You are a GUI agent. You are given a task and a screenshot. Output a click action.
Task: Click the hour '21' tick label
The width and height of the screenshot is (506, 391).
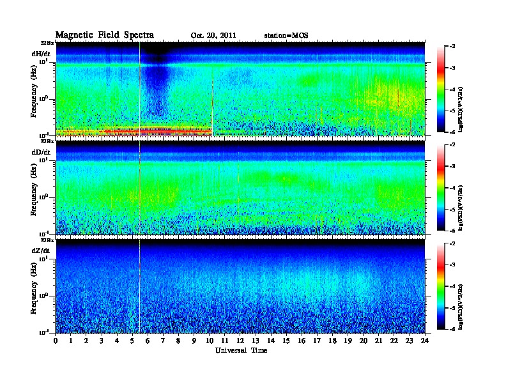coord(378,341)
